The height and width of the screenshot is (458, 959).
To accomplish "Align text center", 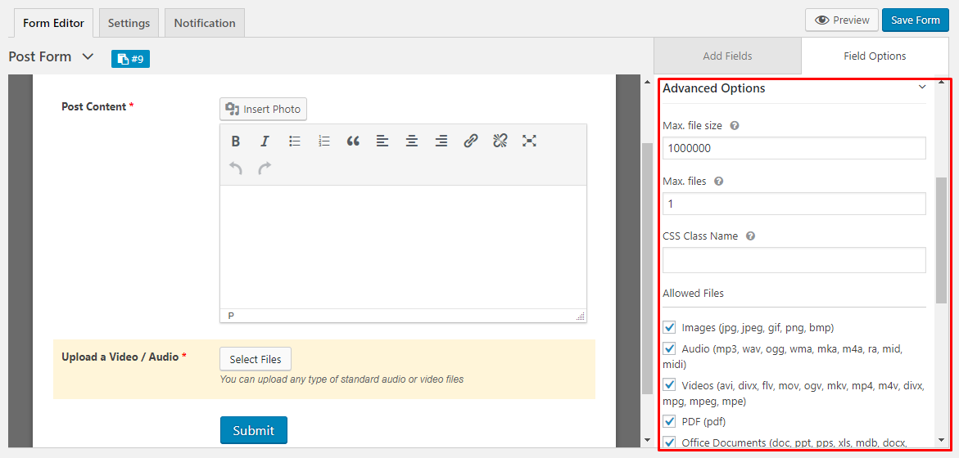I will pyautogui.click(x=412, y=141).
